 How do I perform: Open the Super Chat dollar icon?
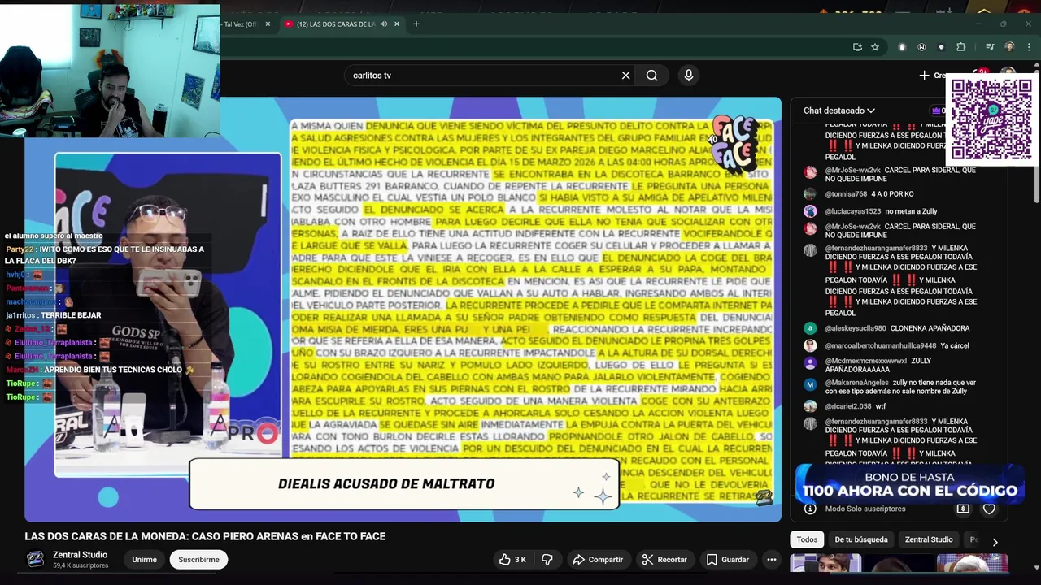click(x=963, y=509)
